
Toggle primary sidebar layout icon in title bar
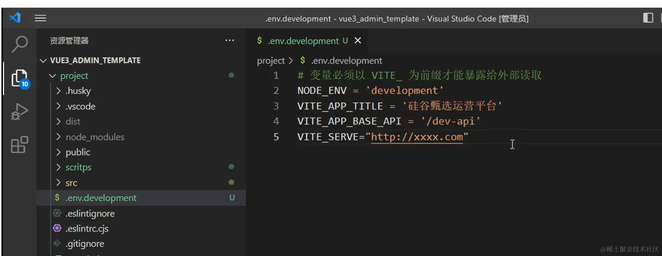[648, 18]
